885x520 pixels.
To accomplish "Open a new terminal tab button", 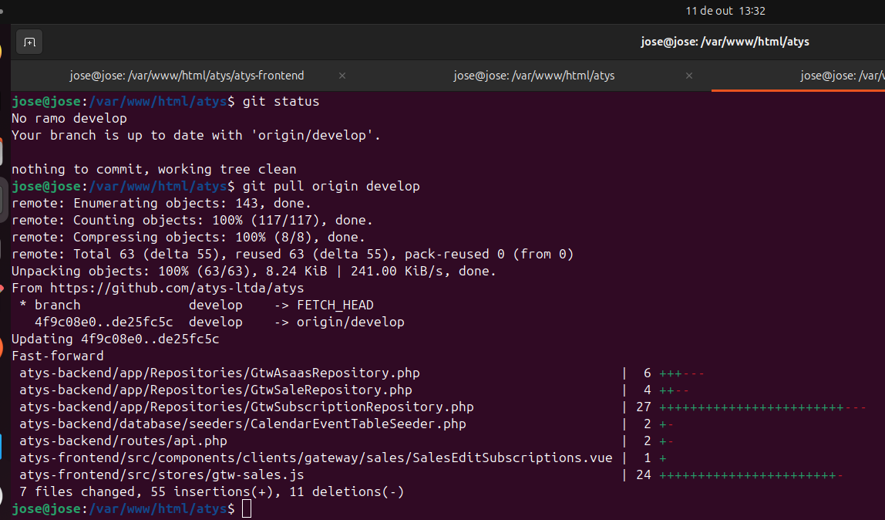I will click(29, 42).
